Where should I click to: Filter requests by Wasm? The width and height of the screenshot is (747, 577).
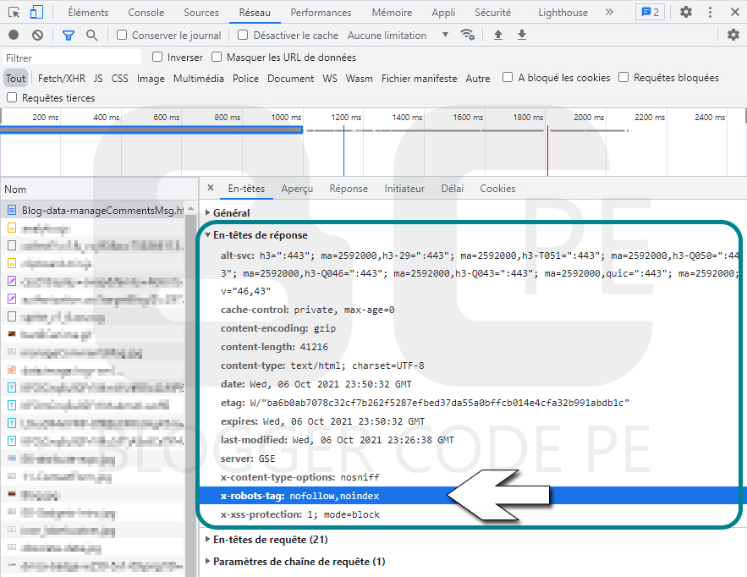[360, 78]
